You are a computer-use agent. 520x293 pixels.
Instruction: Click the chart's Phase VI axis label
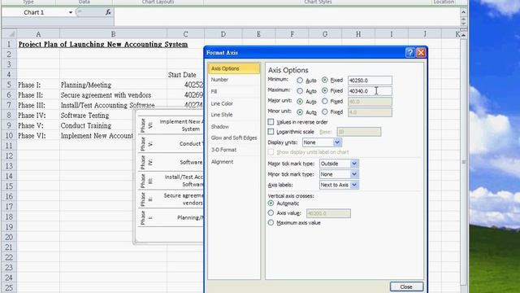pos(146,125)
